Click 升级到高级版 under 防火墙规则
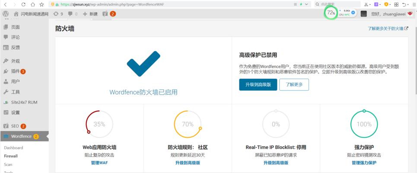 tap(188, 163)
